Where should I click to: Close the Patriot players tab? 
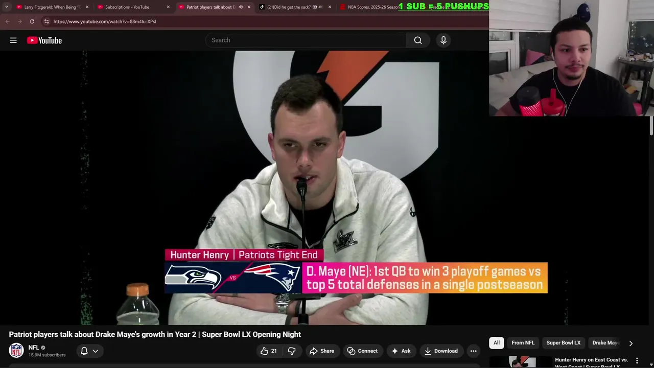(249, 7)
